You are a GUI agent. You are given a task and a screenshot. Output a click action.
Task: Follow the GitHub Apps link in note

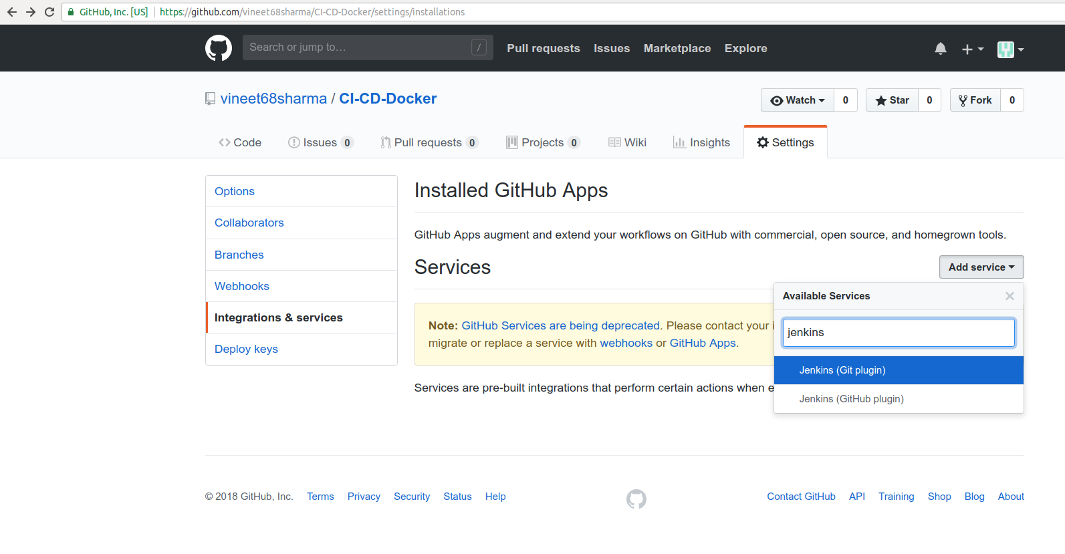click(x=703, y=343)
